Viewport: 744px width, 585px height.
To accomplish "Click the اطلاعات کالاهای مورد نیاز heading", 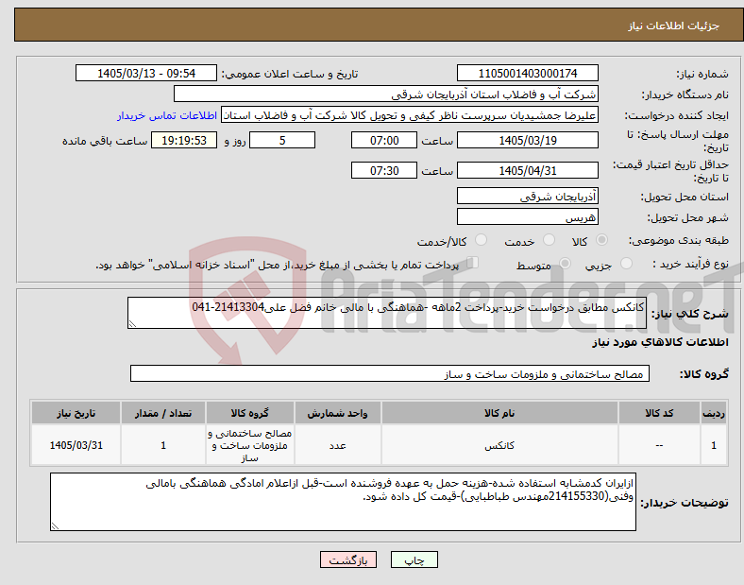I will coord(660,342).
